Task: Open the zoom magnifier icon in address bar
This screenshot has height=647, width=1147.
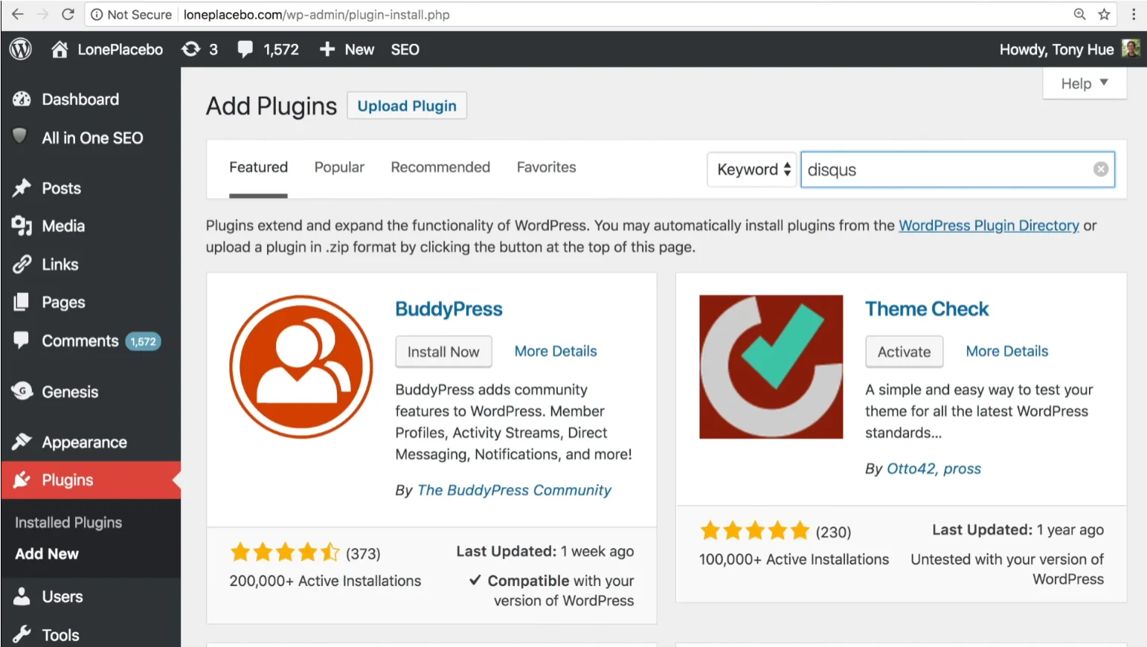Action: [x=1079, y=14]
